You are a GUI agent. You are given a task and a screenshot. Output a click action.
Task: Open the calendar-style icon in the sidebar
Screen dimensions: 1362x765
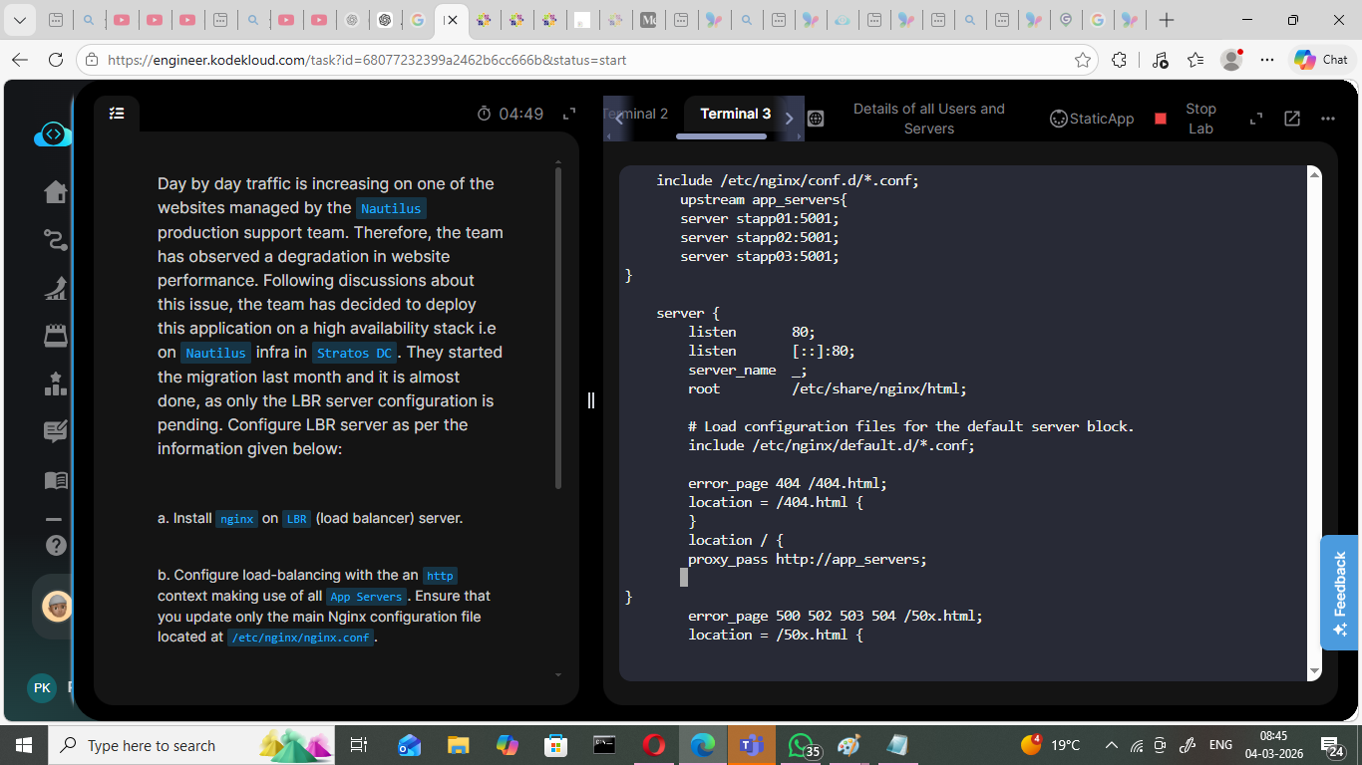point(56,336)
